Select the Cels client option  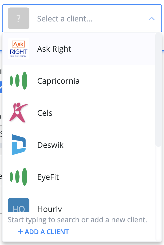79,113
